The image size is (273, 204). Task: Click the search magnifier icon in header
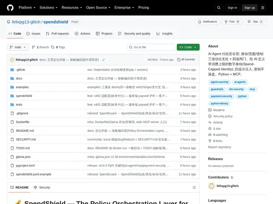pos(219,8)
